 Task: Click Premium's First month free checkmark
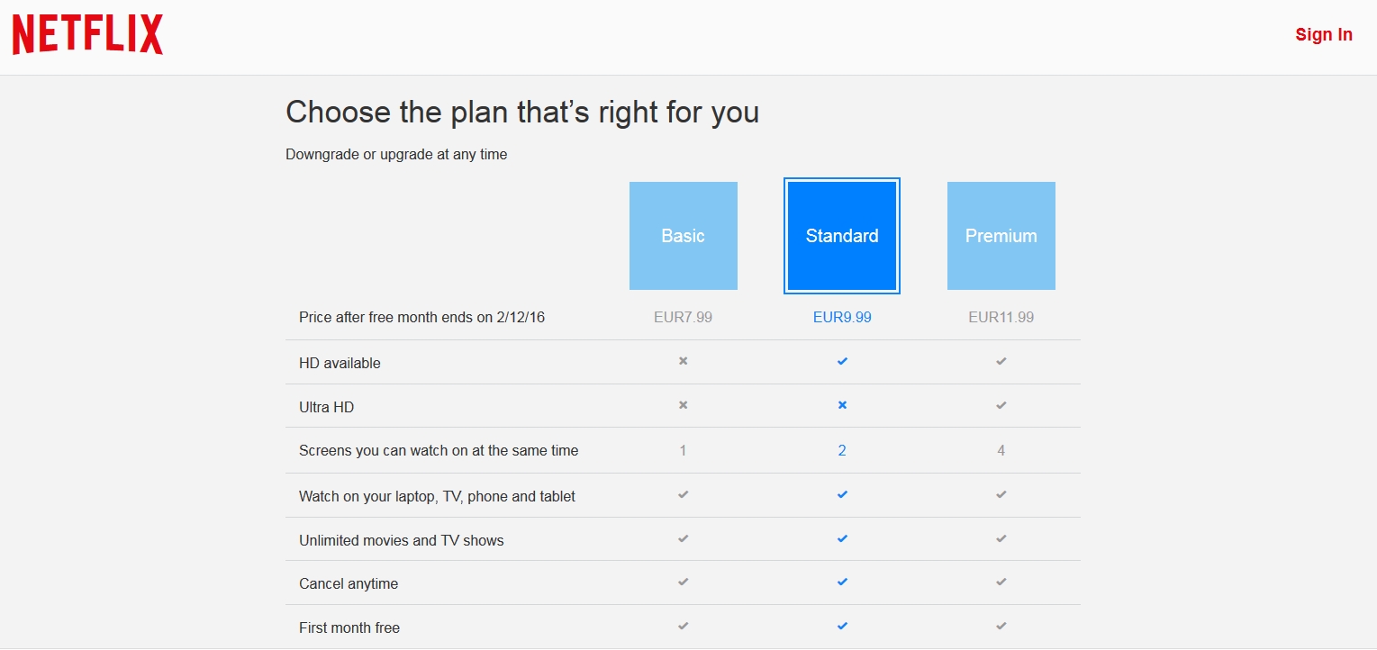pos(1001,626)
